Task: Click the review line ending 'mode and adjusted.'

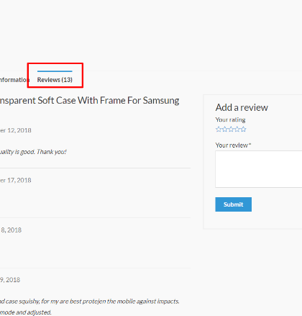Action: click(26, 312)
